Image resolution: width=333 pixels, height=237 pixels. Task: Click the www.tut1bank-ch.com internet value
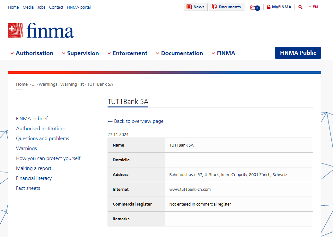(190, 189)
